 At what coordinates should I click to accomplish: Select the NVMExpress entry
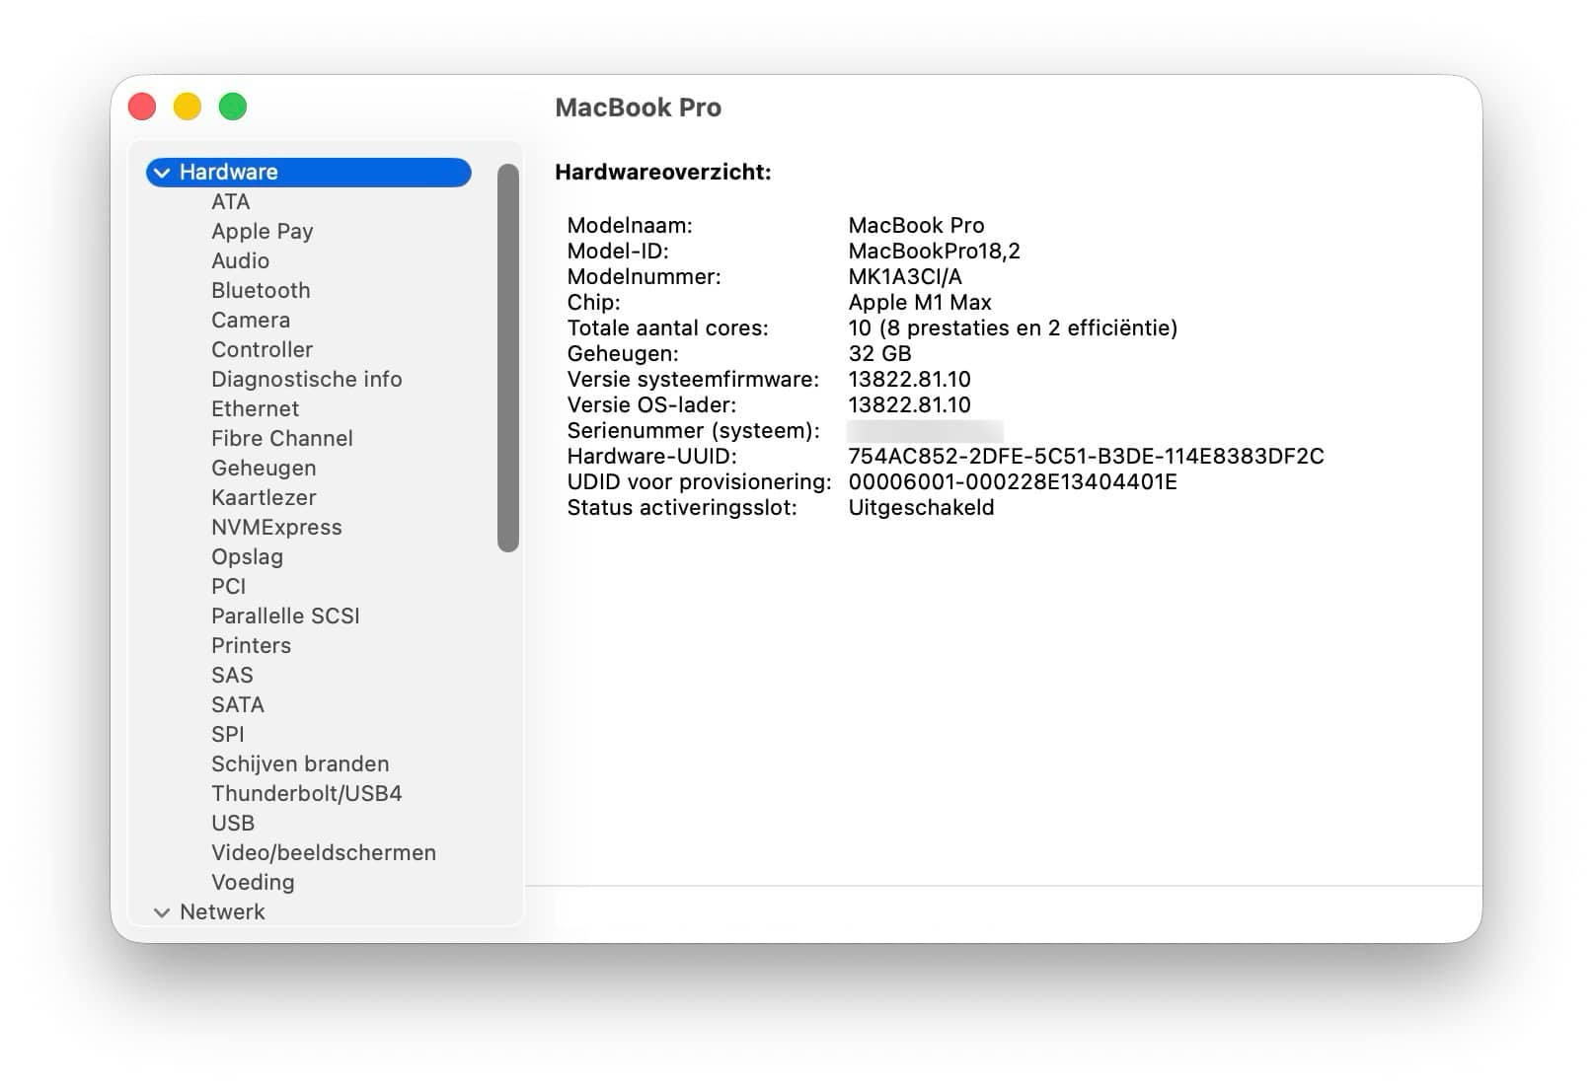coord(276,527)
